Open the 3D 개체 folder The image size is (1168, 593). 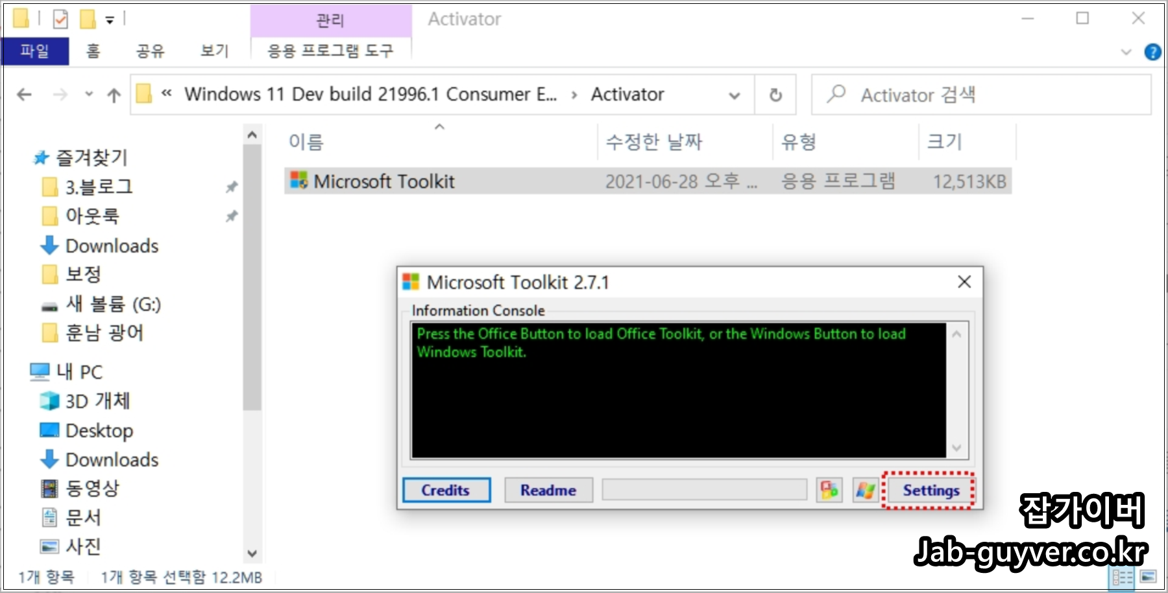[x=97, y=401]
